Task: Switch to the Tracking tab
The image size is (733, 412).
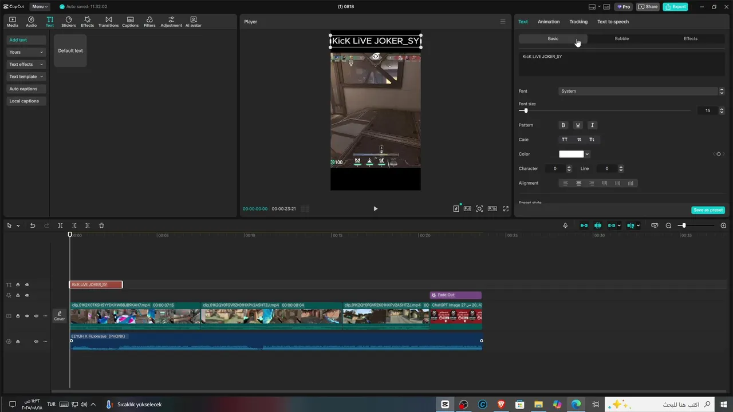Action: coord(578,22)
